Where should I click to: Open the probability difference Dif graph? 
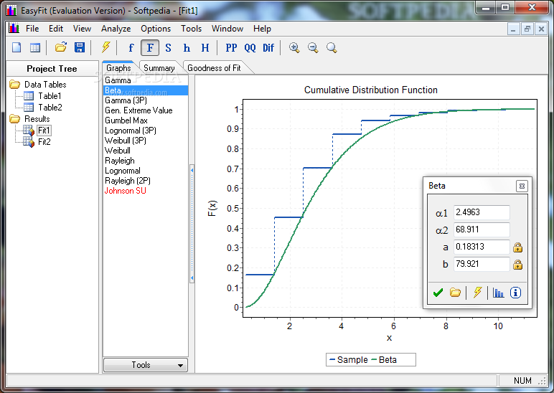[268, 47]
